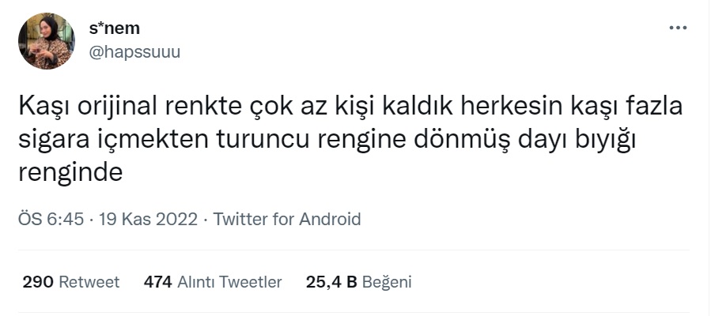Click the 19 Kas 2022 date

tap(148, 220)
